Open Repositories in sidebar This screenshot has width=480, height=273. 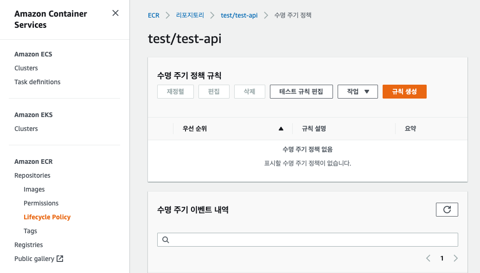(32, 175)
